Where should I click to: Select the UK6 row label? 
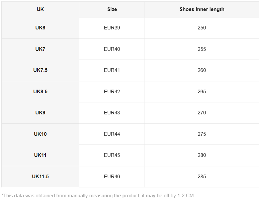tap(40, 28)
